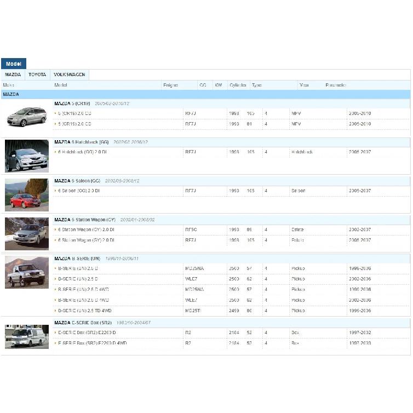
Task: Click the MAZDA make section bar
Action: [x=205, y=94]
